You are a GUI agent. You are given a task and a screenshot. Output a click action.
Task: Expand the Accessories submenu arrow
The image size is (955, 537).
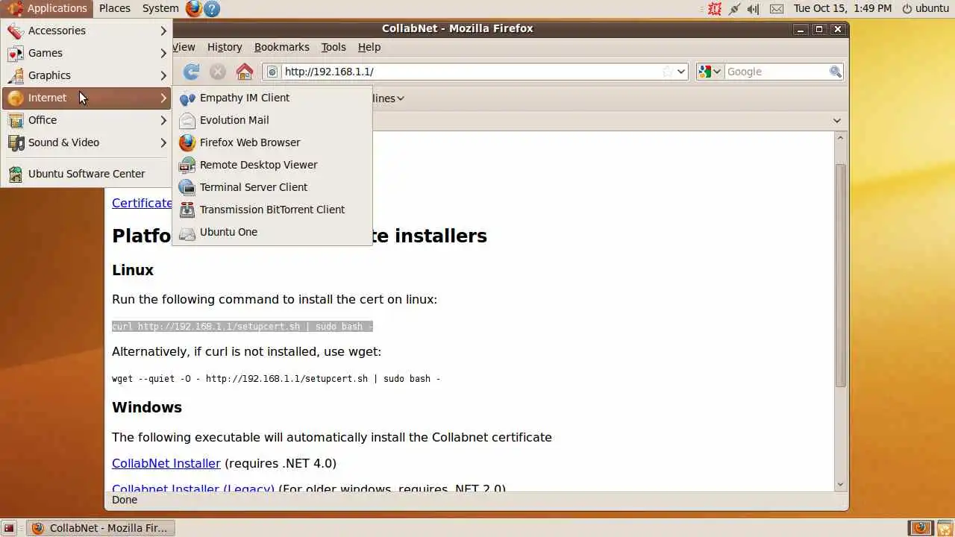[163, 31]
